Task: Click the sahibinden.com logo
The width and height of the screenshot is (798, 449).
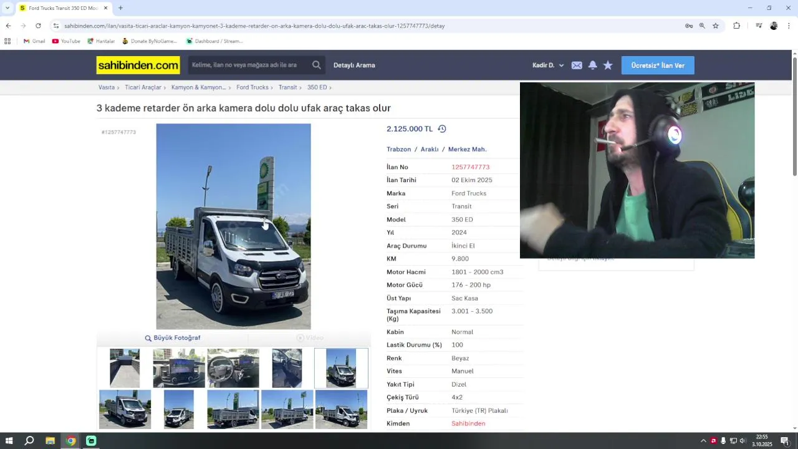Action: (x=138, y=65)
